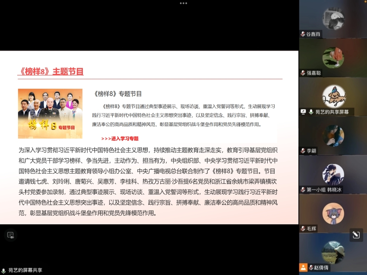
Task: Select 强嘉聪's avatar tile
Action: pos(333,57)
